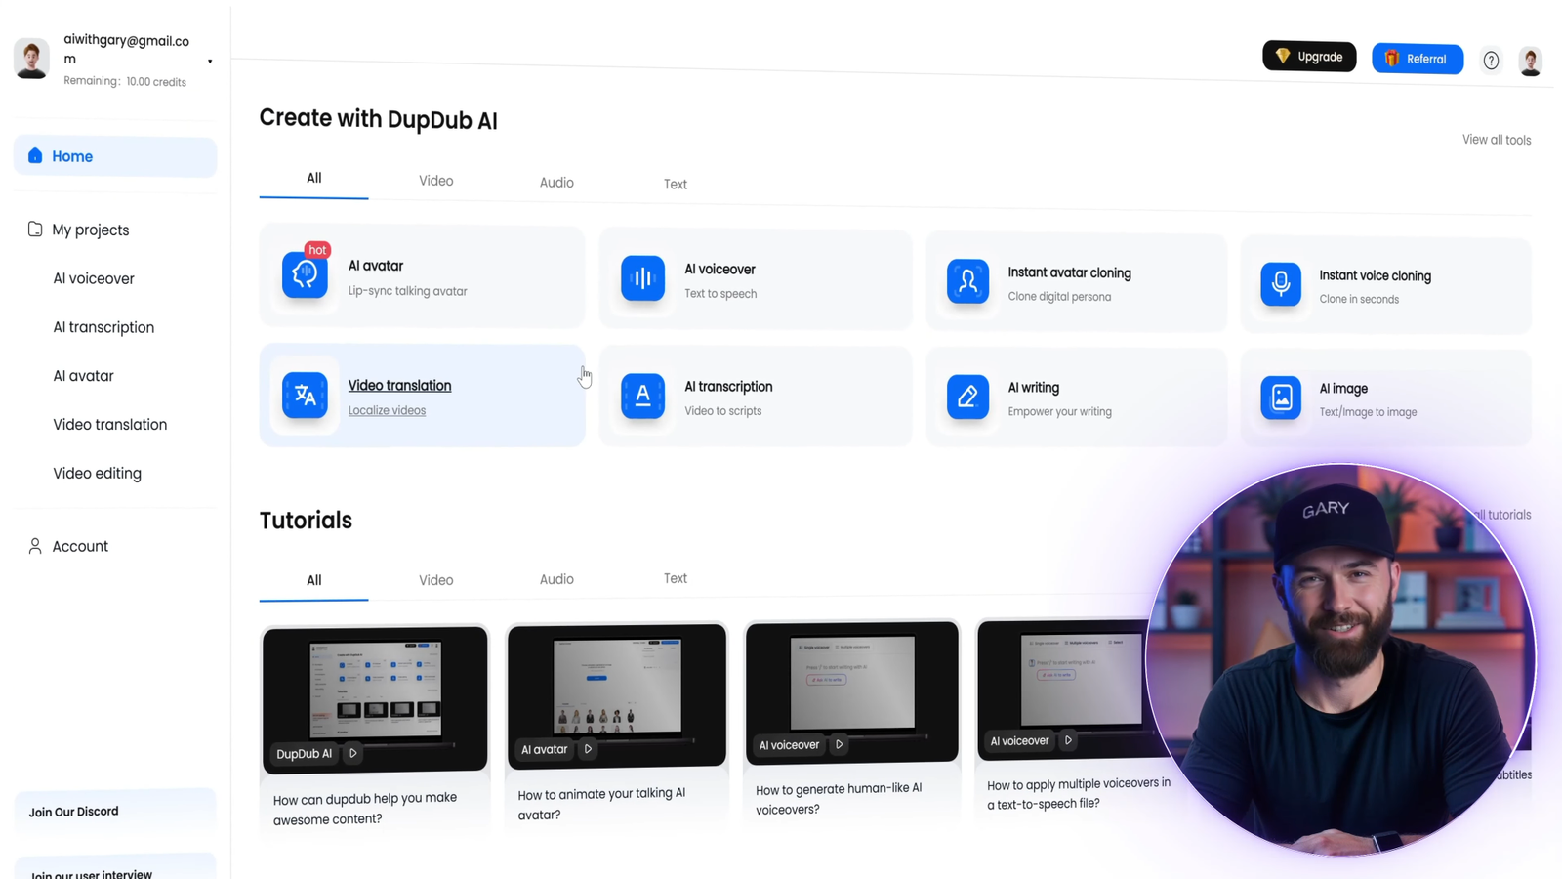Screen dimensions: 1562x879
Task: Click 'How to animate your talking AI avatar?' caption
Action: coord(601,804)
